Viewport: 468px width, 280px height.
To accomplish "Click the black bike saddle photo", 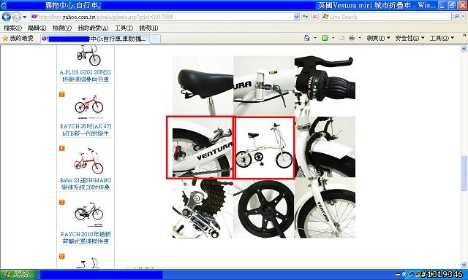I will coord(203,86).
